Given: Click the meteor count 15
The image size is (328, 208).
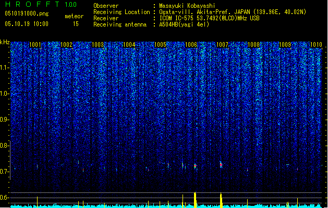Looking at the screenshot, I should (x=76, y=24).
